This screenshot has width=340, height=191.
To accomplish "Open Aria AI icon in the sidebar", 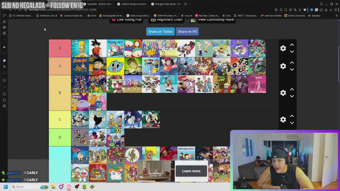I will (x=4, y=47).
